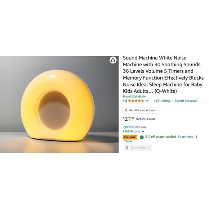
Task: Open the Brand: DailyBody link
Action: point(134,96)
